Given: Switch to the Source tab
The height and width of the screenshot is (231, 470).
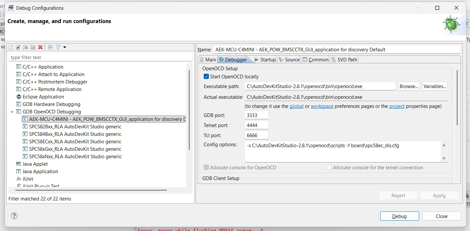Looking at the screenshot, I should click(289, 59).
